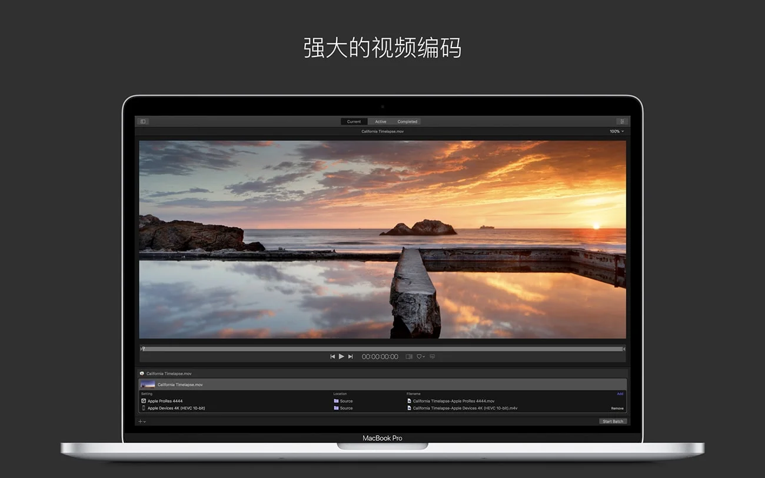
Task: Toggle the captions overlay icon in preview controls
Action: (433, 356)
